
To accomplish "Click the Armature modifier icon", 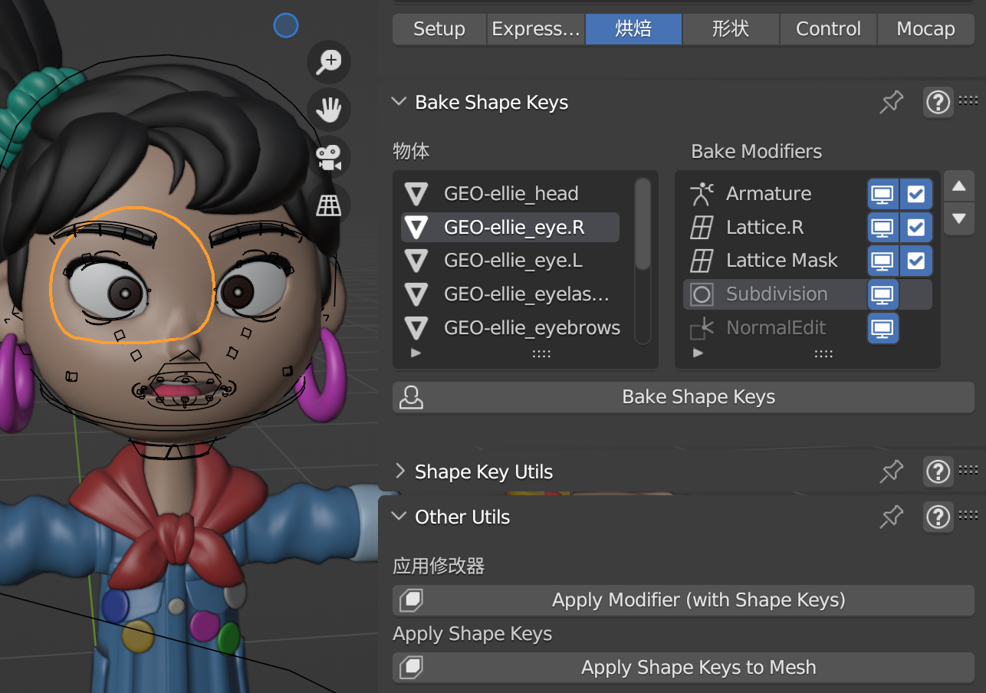I will point(702,193).
